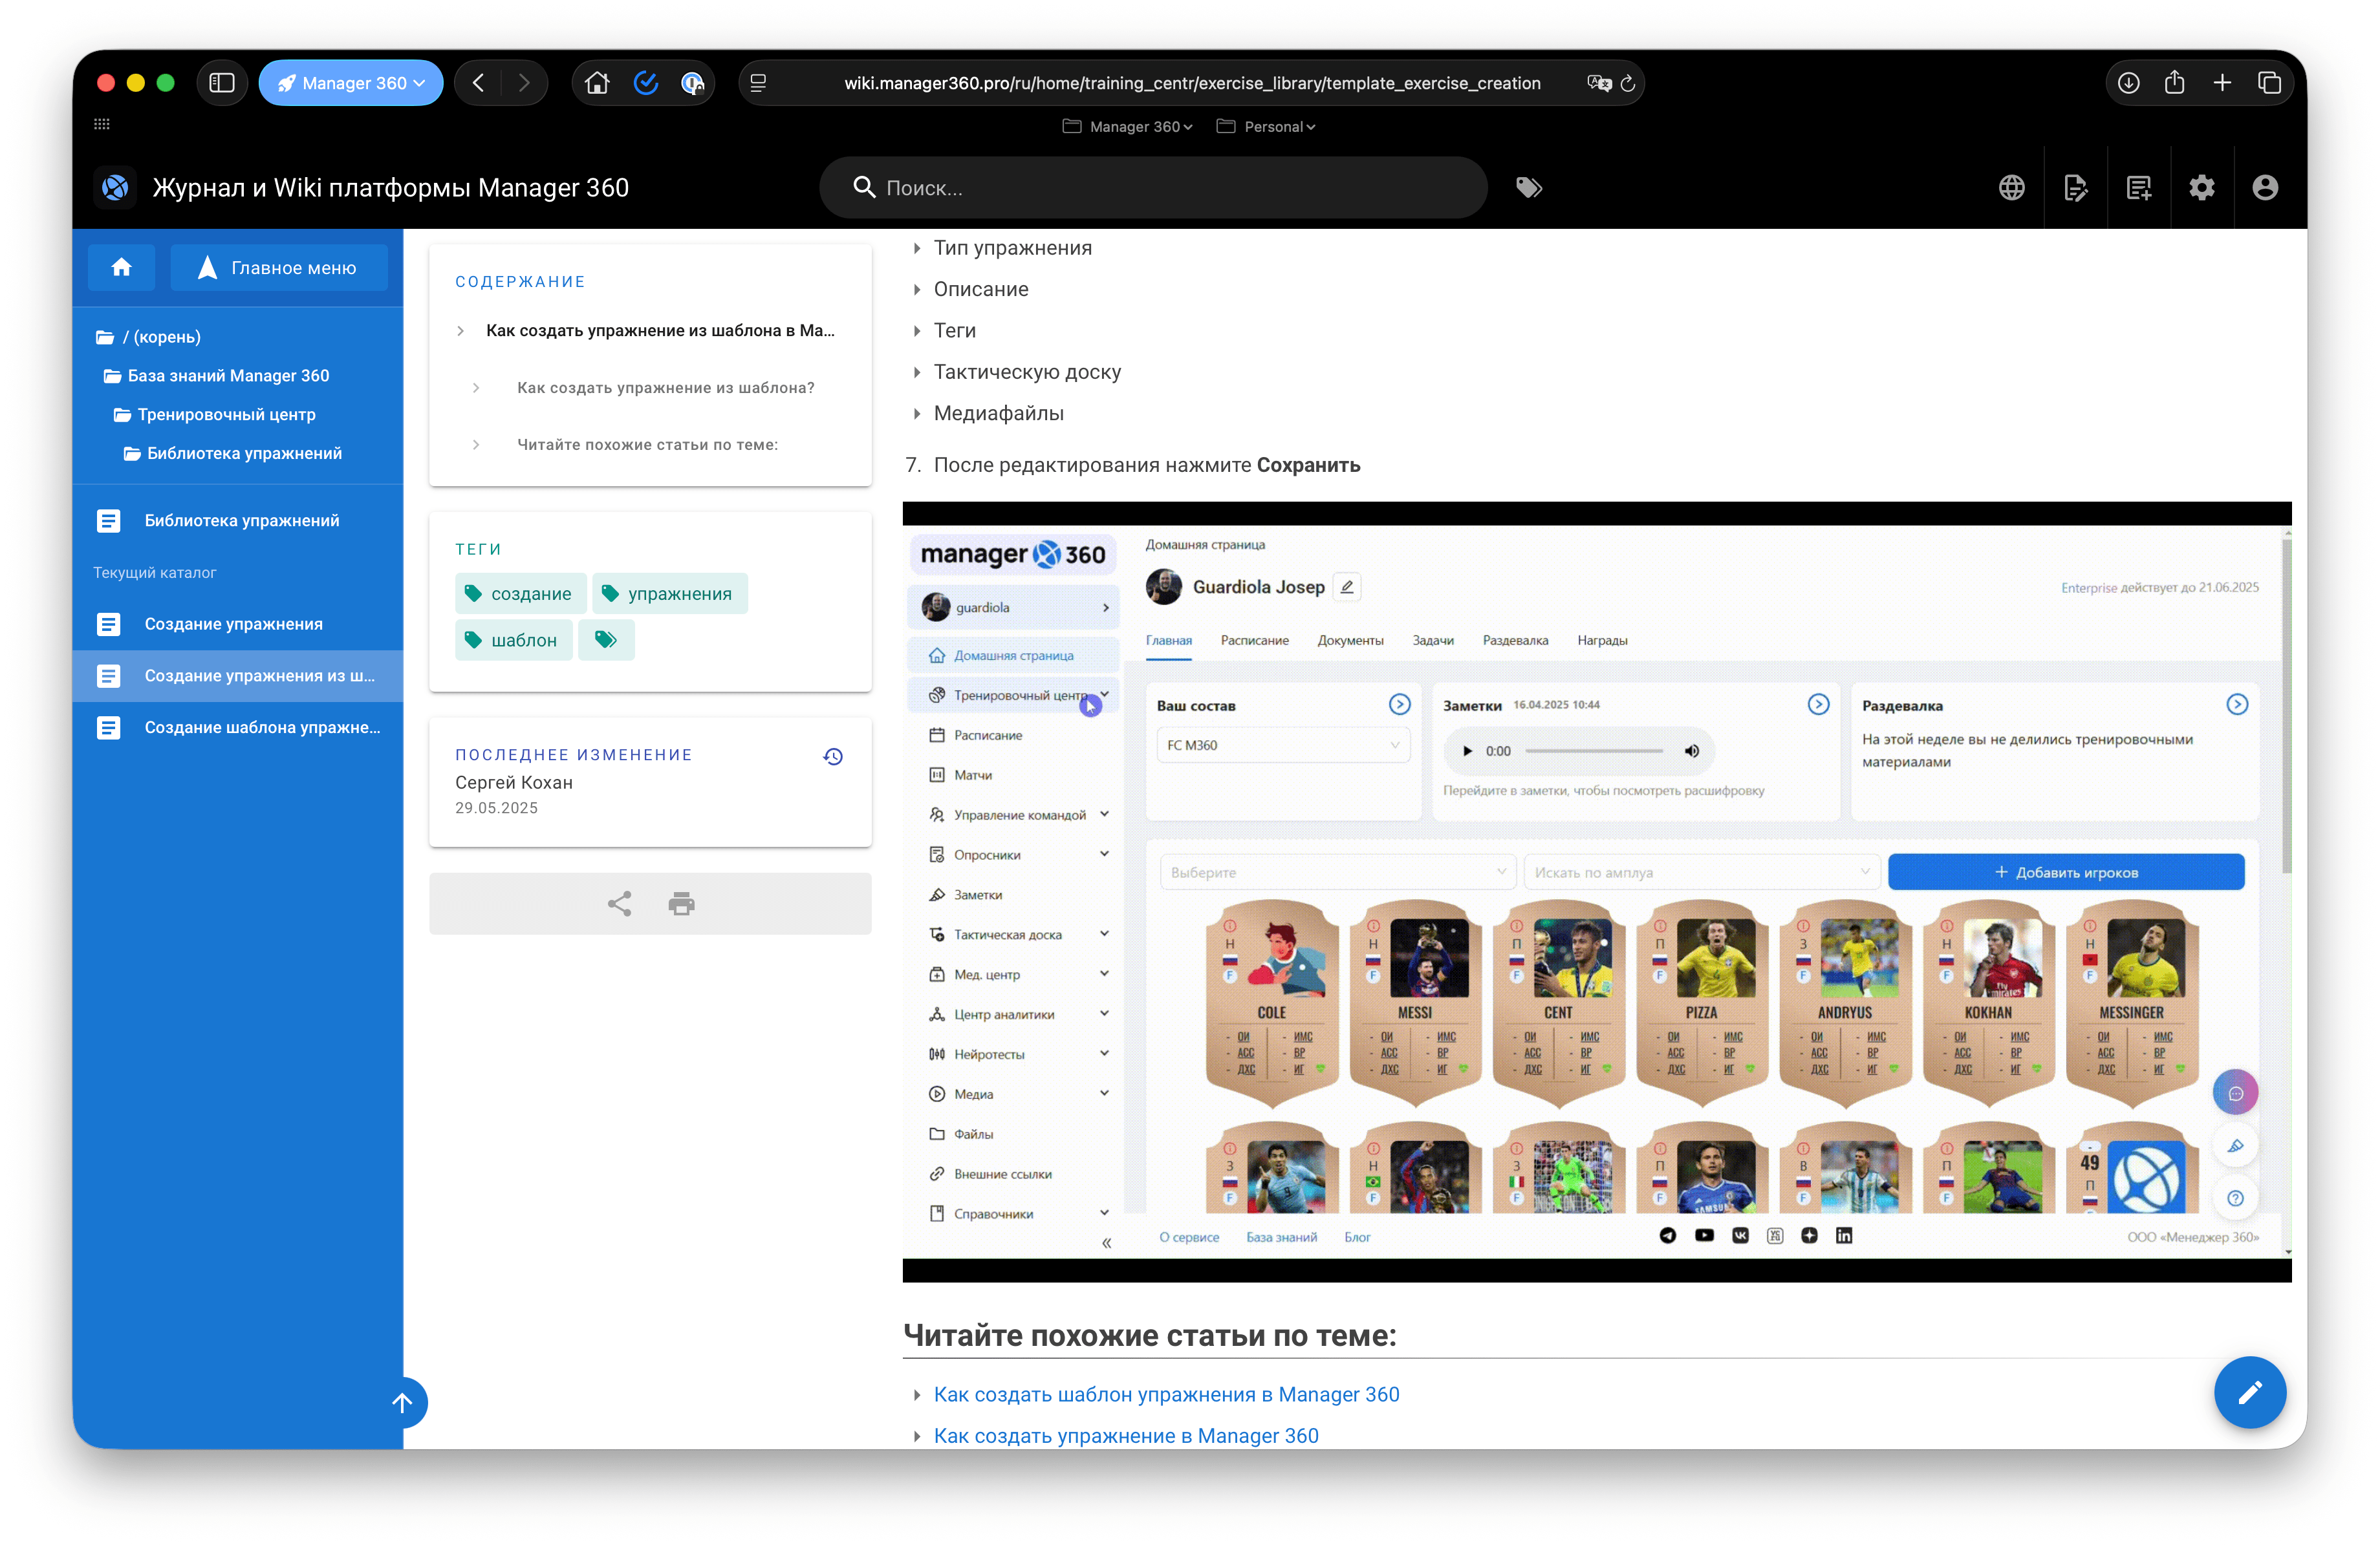Open the language globe icon
The height and width of the screenshot is (1545, 2380).
pos(2012,188)
